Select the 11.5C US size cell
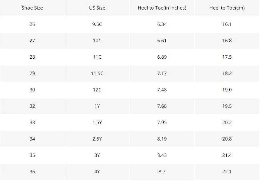This screenshot has height=181, width=260. (97, 73)
